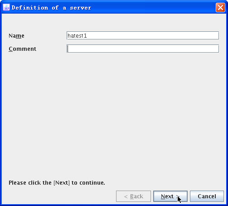228x206 pixels.
Task: Cancel the server definition wizard
Action: (207, 196)
